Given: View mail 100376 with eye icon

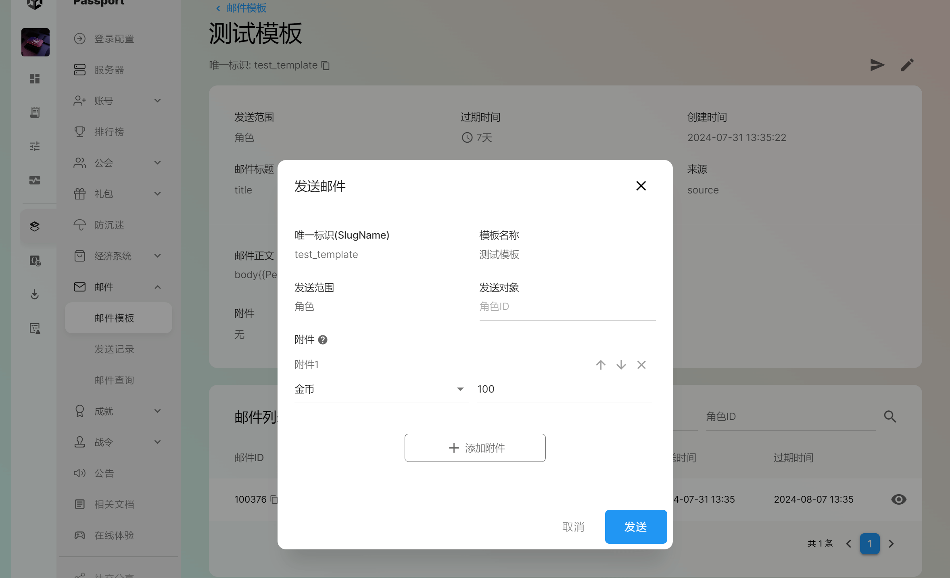Looking at the screenshot, I should pos(898,499).
